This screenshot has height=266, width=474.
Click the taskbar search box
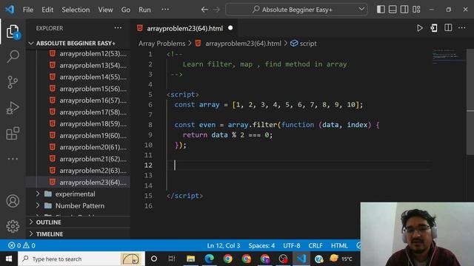pyautogui.click(x=81, y=259)
